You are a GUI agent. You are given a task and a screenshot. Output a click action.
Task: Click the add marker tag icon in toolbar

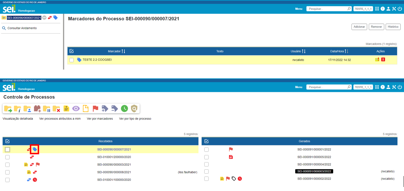pos(105,109)
